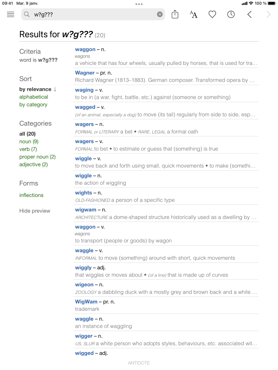Hide the preview text
Viewport: 278px width, 370px height.
pyautogui.click(x=35, y=211)
